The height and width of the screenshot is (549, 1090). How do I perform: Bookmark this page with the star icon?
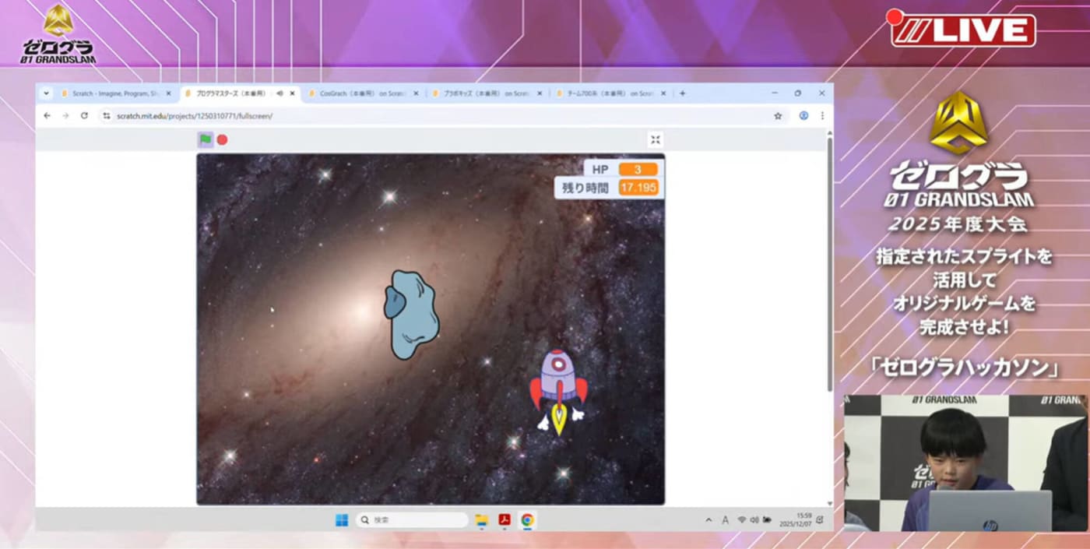777,115
